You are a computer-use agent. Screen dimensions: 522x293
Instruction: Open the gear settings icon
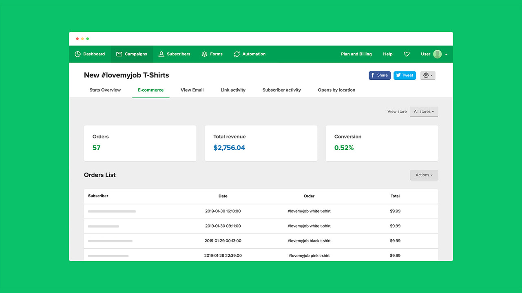tap(425, 75)
